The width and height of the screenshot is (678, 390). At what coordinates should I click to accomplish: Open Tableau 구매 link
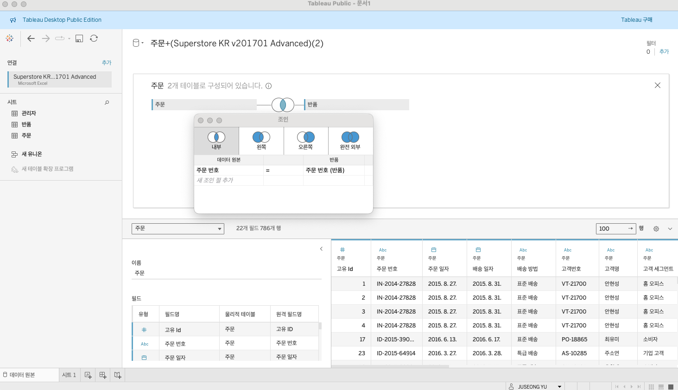[637, 20]
